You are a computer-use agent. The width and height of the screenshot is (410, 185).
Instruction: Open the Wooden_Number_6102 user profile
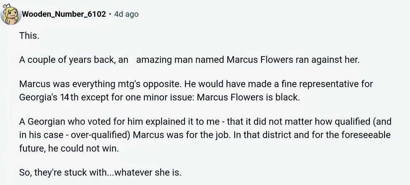pos(64,14)
